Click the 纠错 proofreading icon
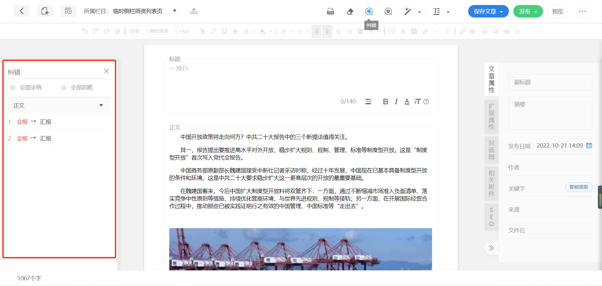Viewport: 602px width, 286px height. pos(369,12)
